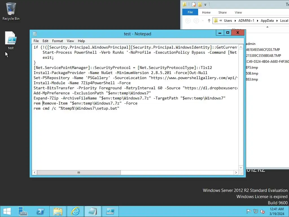Open PowerShell from the taskbar

coord(40,211)
